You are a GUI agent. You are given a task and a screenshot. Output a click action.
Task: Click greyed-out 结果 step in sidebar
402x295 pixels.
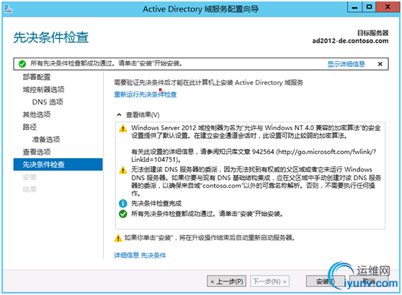(x=30, y=189)
